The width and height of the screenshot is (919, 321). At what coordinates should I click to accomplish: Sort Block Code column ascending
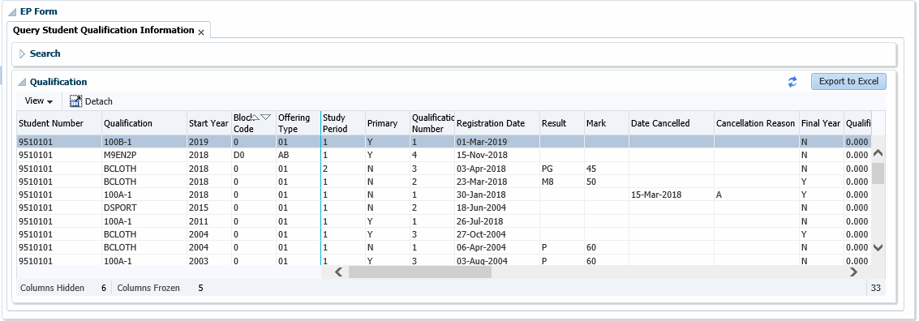click(x=256, y=118)
